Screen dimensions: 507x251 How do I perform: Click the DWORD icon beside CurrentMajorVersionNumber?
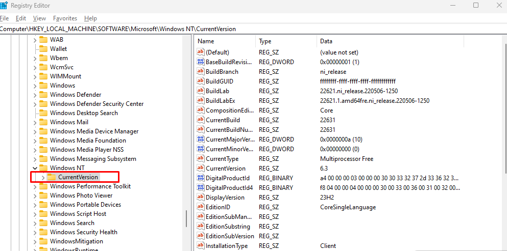click(201, 139)
